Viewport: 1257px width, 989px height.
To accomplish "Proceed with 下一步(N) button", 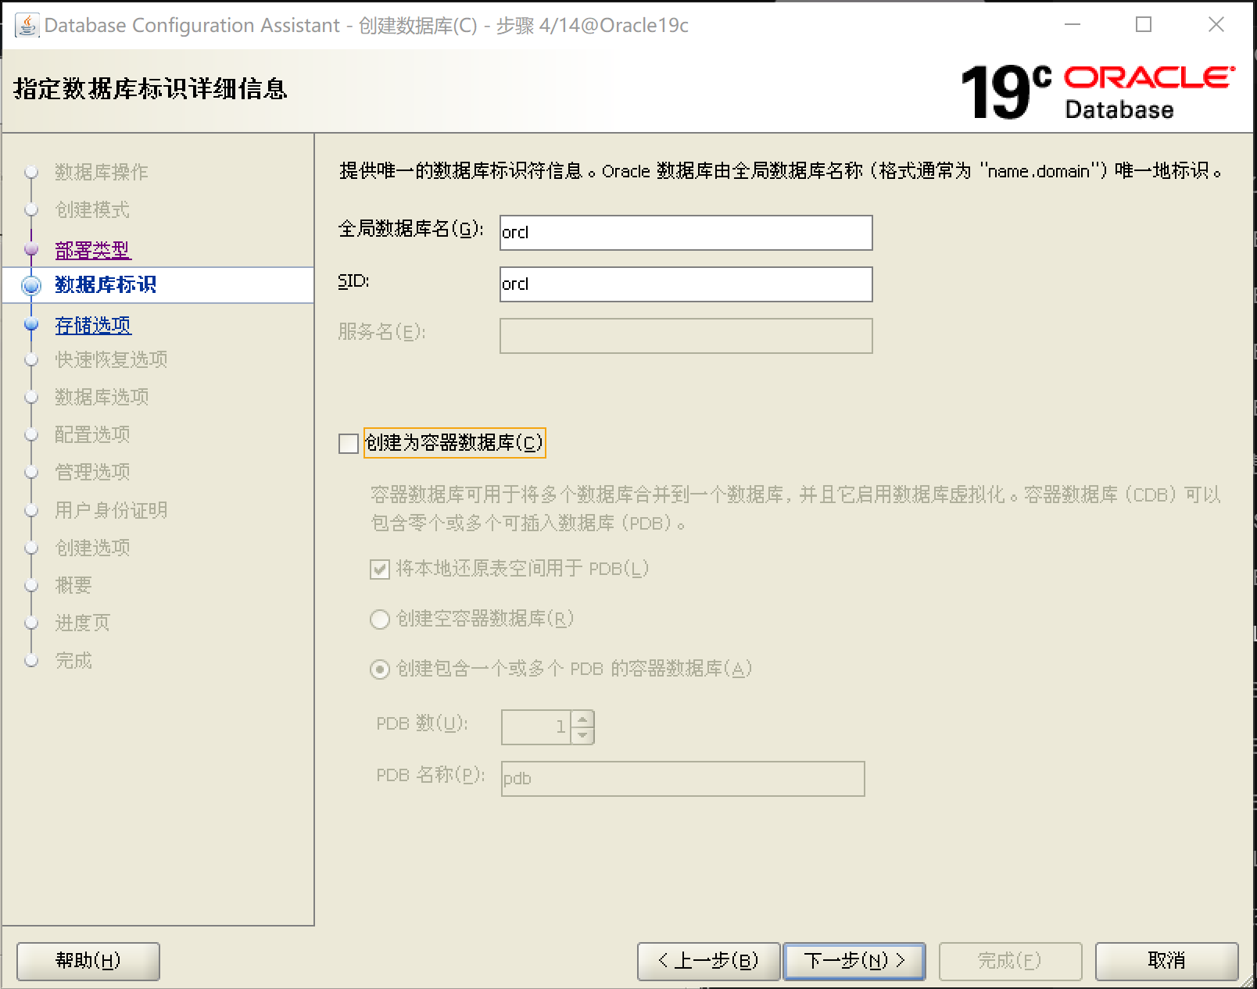I will click(x=854, y=961).
